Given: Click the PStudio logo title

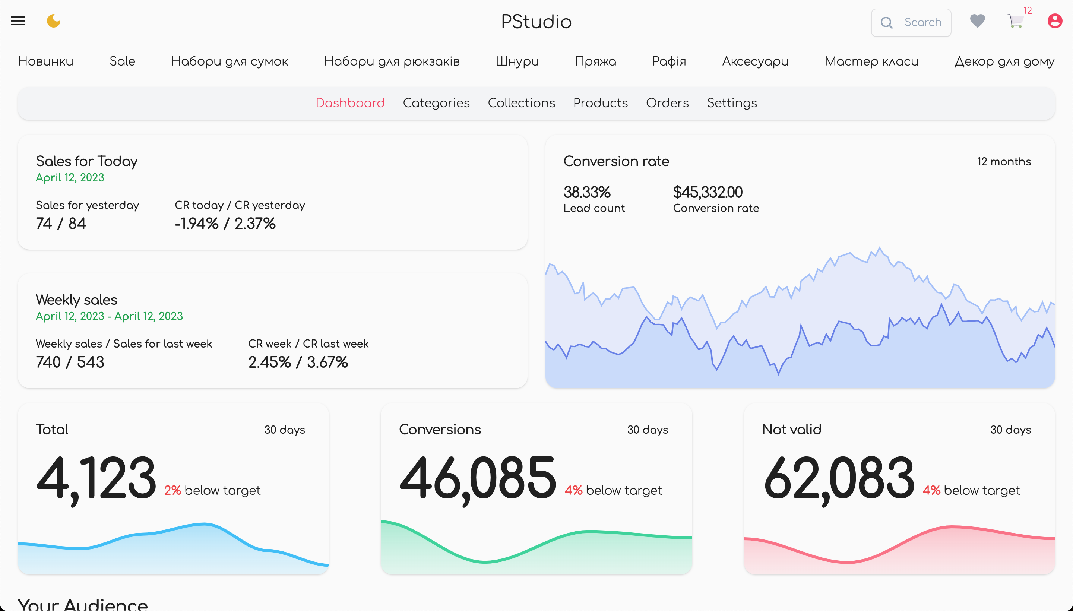Looking at the screenshot, I should point(536,22).
